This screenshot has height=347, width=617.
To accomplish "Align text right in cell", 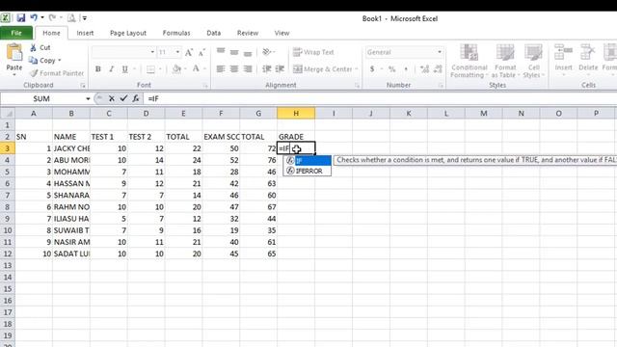I will (248, 69).
